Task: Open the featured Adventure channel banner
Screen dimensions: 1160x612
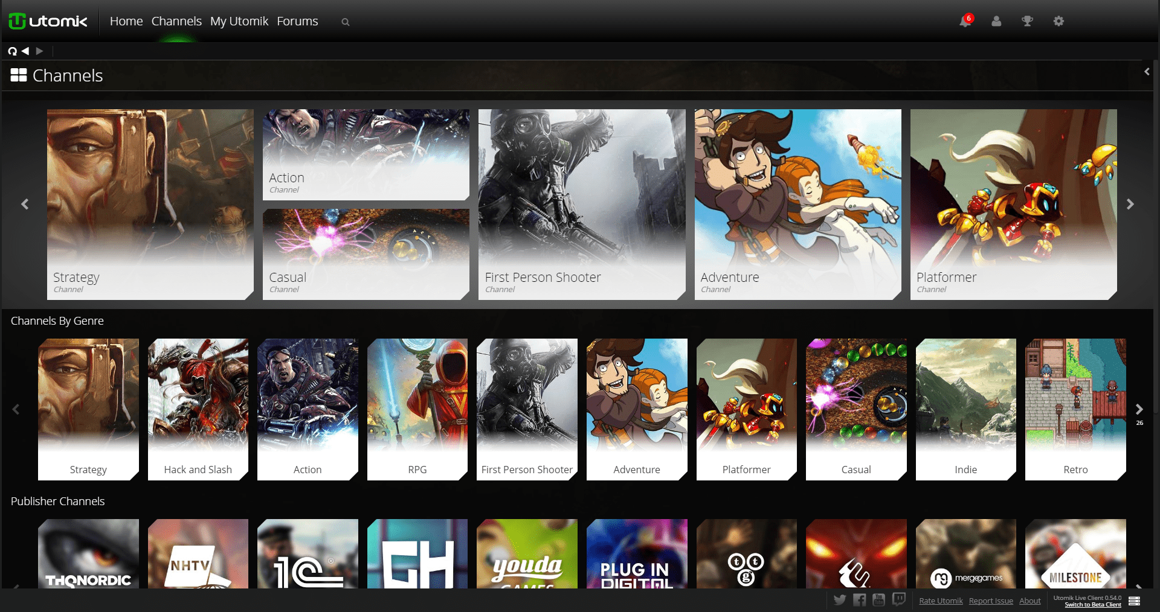Action: [x=798, y=205]
